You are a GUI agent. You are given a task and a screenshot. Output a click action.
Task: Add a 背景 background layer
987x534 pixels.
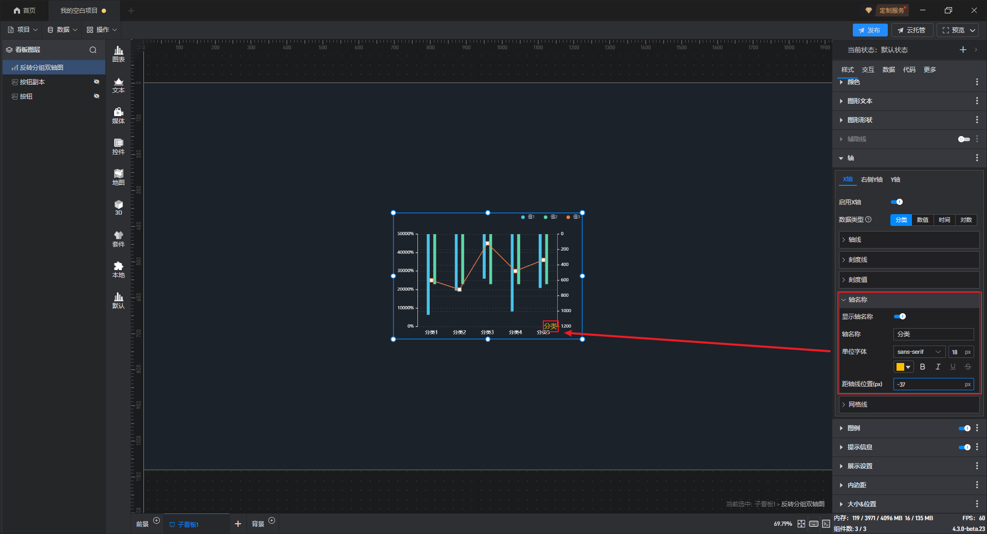point(272,521)
